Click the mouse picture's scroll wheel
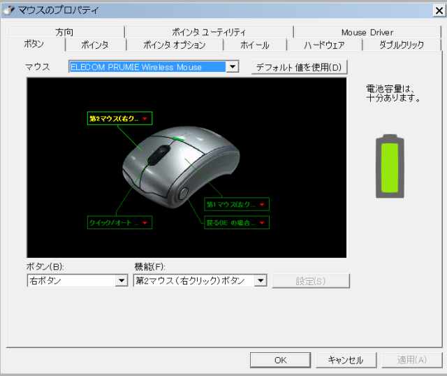 point(159,154)
